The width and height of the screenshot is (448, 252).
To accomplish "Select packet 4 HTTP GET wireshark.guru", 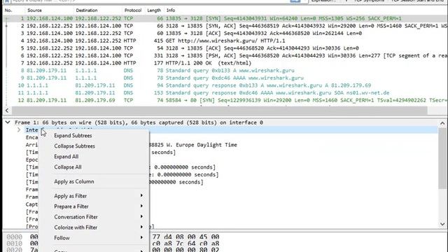I will 225,41.
